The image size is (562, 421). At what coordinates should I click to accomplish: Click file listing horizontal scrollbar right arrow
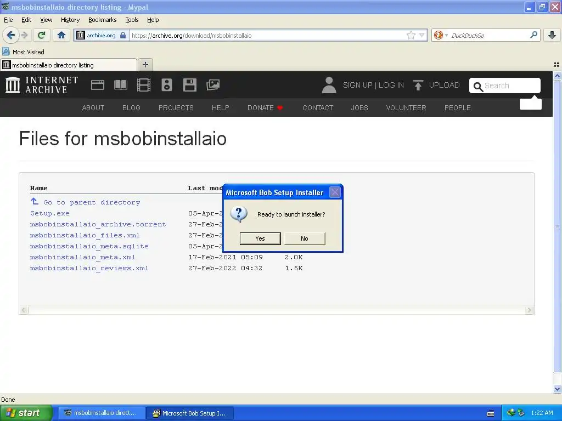click(x=530, y=310)
